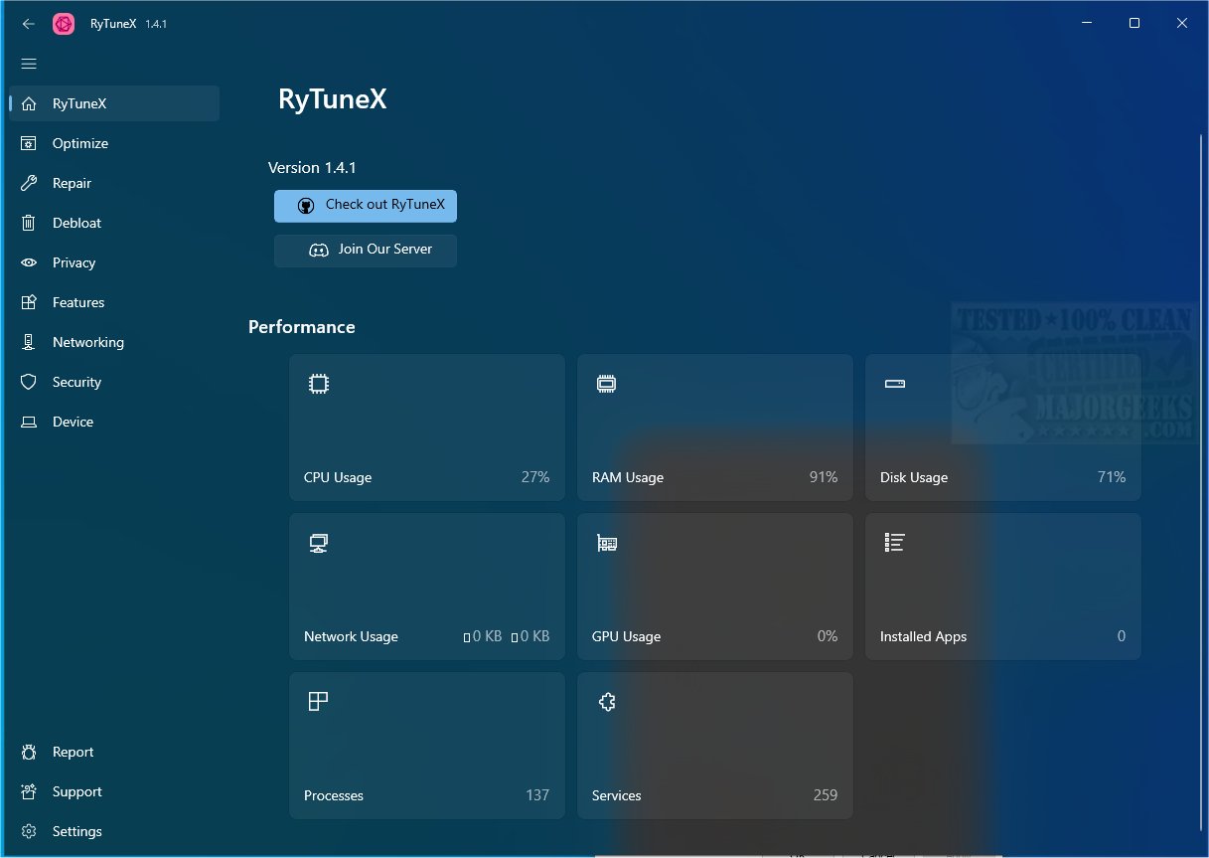The width and height of the screenshot is (1209, 858).
Task: Click the Version 1.4.1 text
Action: click(x=312, y=167)
